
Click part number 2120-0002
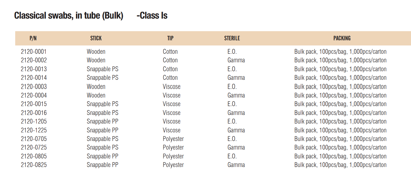coord(34,60)
